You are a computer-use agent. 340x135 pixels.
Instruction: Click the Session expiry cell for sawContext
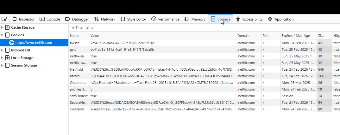click(x=298, y=96)
